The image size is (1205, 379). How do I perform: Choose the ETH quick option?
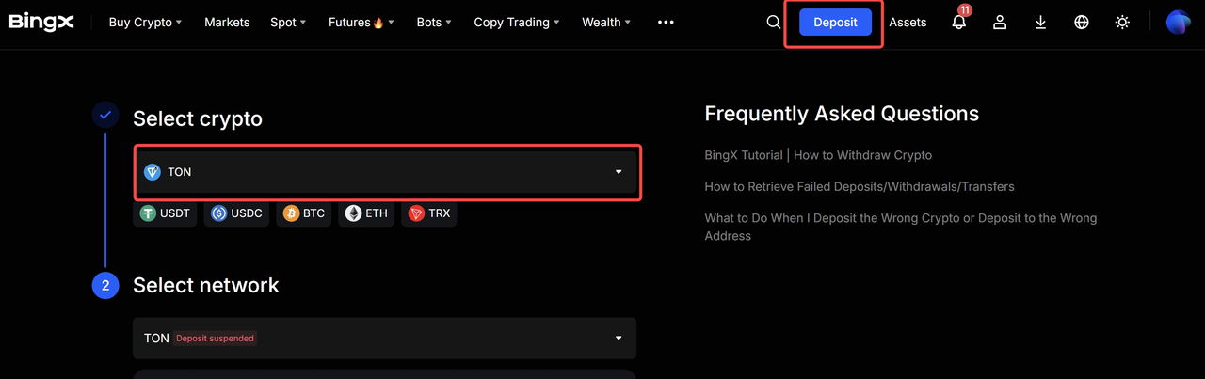tap(365, 213)
